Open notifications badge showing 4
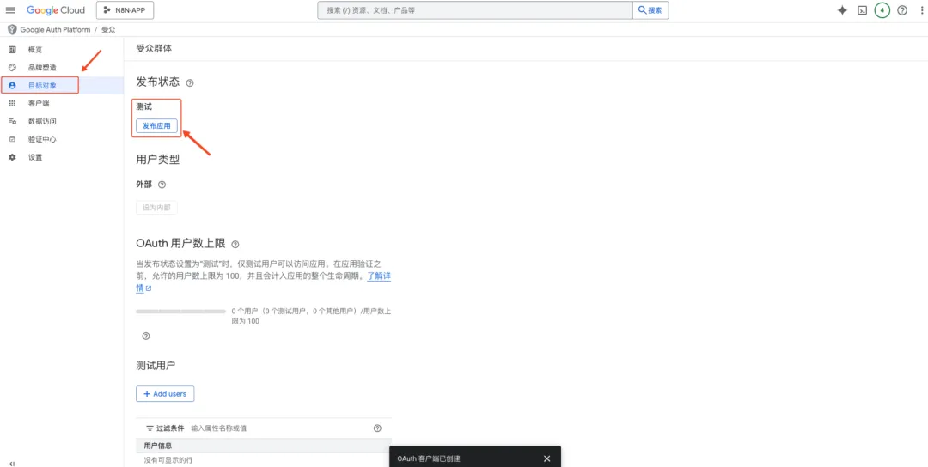 [x=882, y=10]
